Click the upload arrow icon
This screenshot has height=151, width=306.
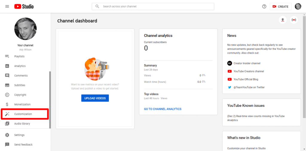283,20
